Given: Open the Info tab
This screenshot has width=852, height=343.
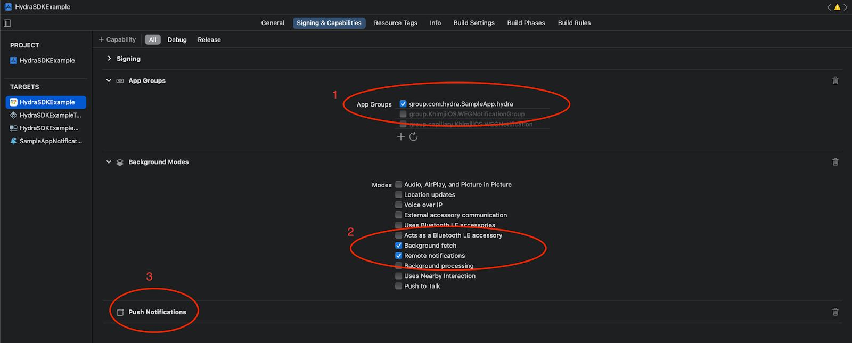Looking at the screenshot, I should [x=436, y=23].
